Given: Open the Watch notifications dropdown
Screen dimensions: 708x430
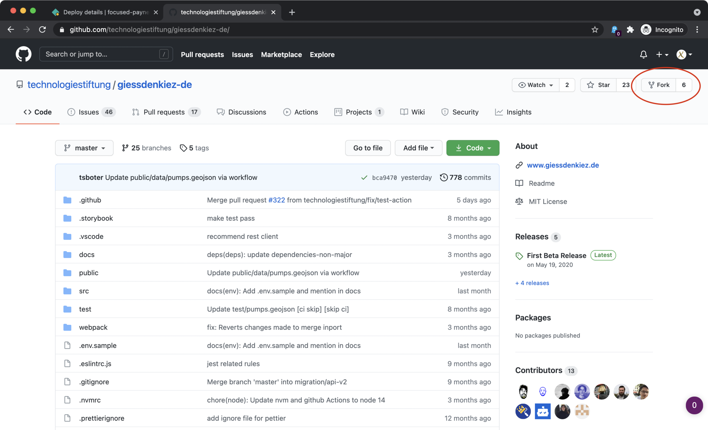Looking at the screenshot, I should point(536,85).
